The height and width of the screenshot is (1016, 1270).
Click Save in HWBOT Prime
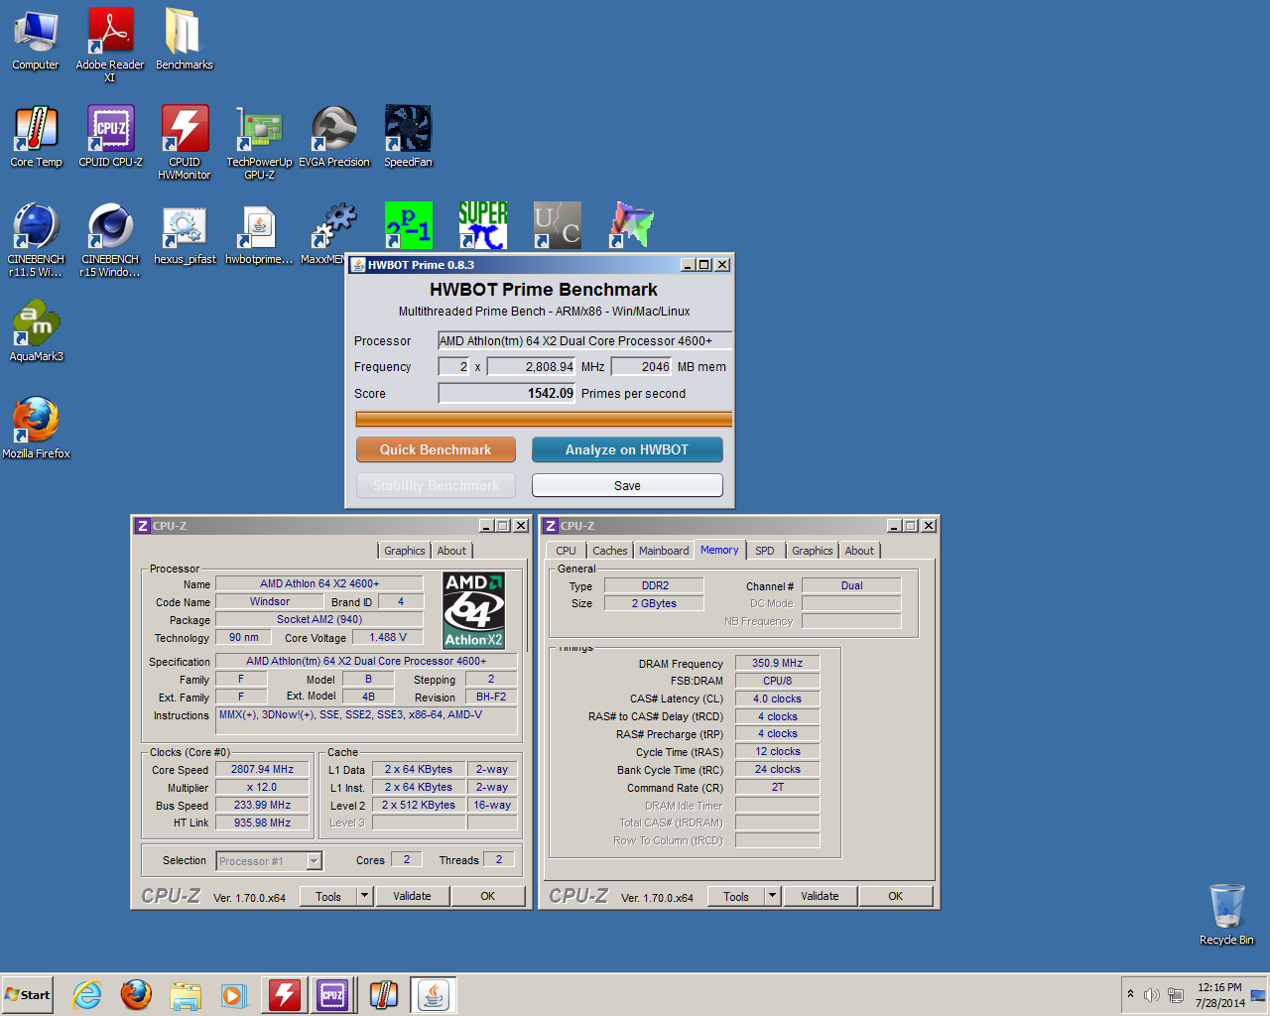(627, 485)
